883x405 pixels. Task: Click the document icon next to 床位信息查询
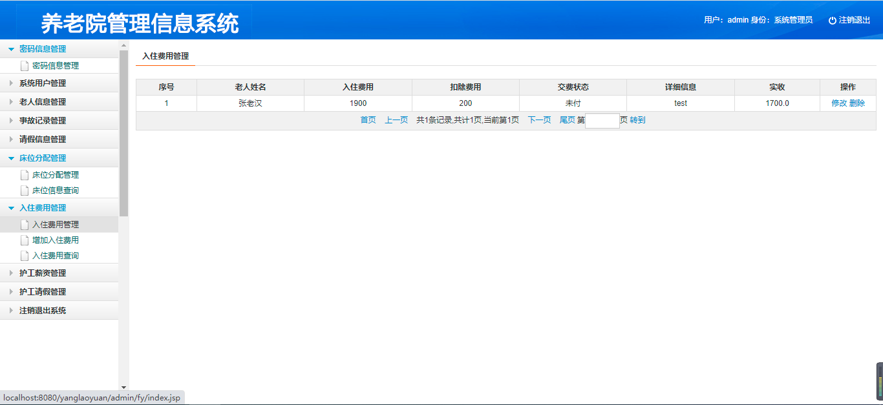coord(25,191)
